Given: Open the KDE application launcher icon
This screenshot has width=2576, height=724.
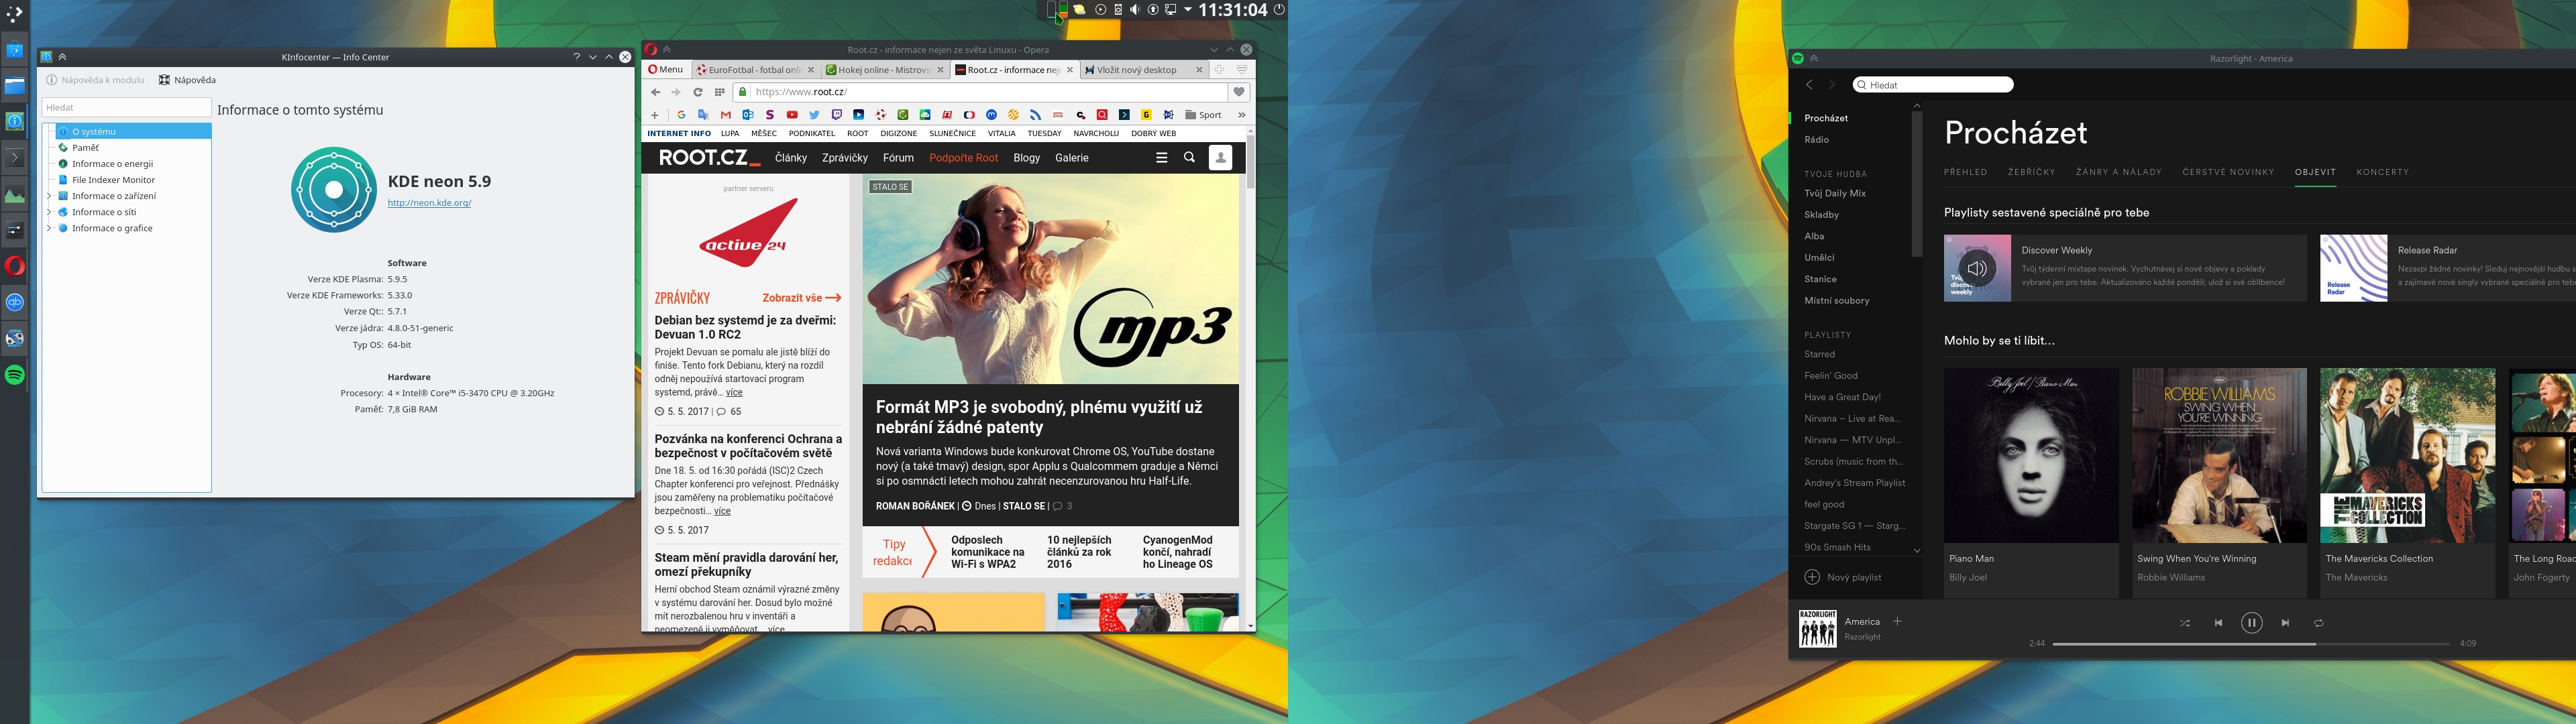Looking at the screenshot, I should pyautogui.click(x=14, y=13).
